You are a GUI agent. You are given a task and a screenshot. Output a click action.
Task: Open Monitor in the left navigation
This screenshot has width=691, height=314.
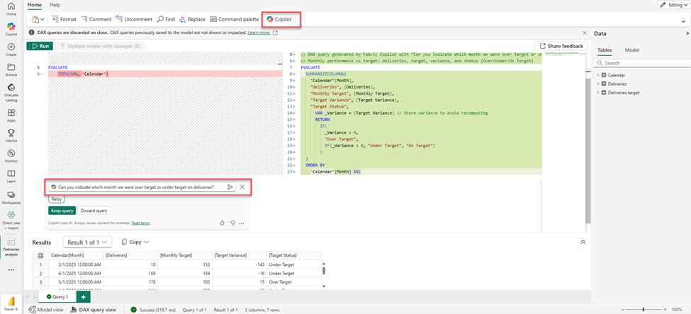point(11,153)
